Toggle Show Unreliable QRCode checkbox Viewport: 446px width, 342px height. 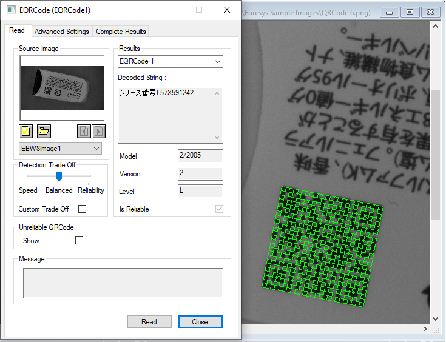coord(79,241)
